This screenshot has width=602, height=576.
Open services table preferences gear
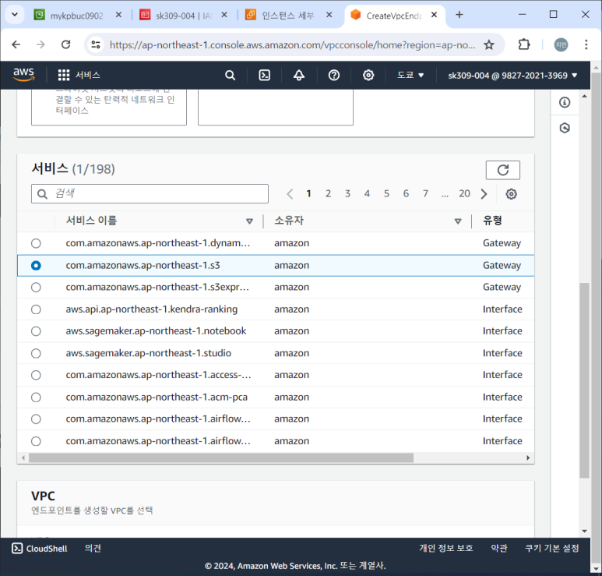click(x=511, y=194)
